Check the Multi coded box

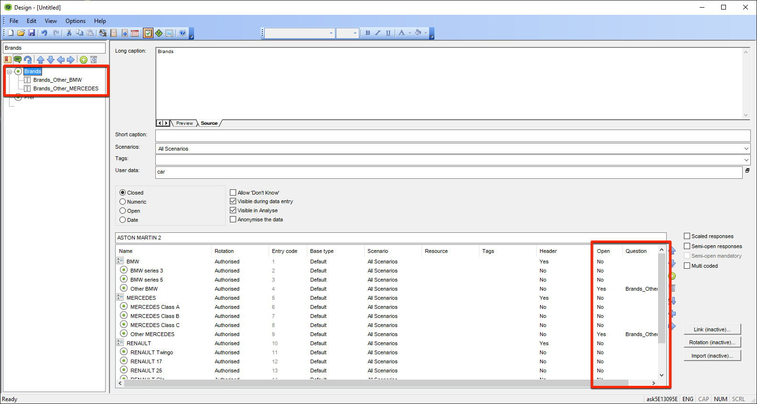pyautogui.click(x=687, y=266)
